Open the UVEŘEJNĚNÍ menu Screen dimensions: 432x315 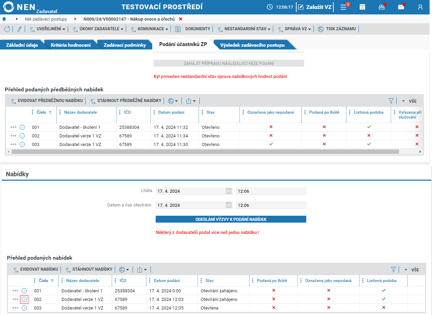click(47, 29)
